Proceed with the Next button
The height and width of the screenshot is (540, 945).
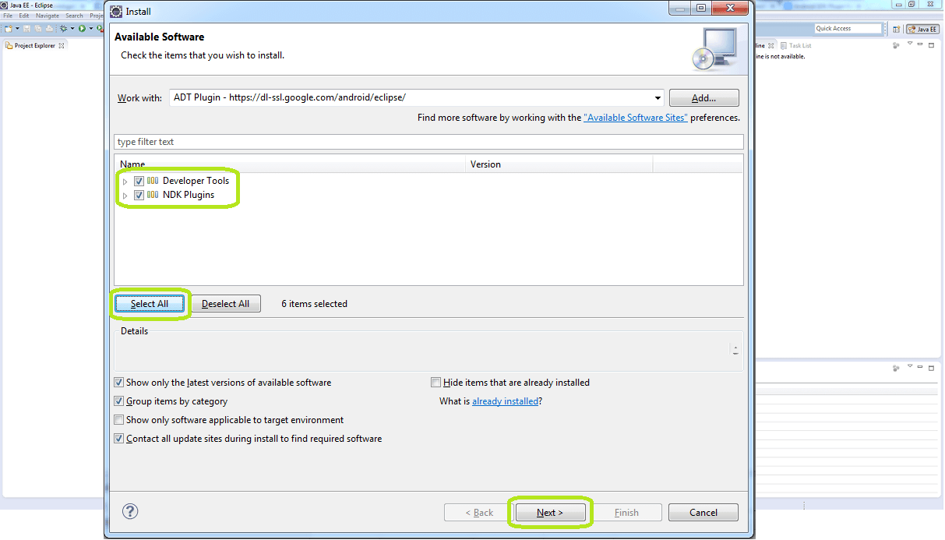point(550,513)
